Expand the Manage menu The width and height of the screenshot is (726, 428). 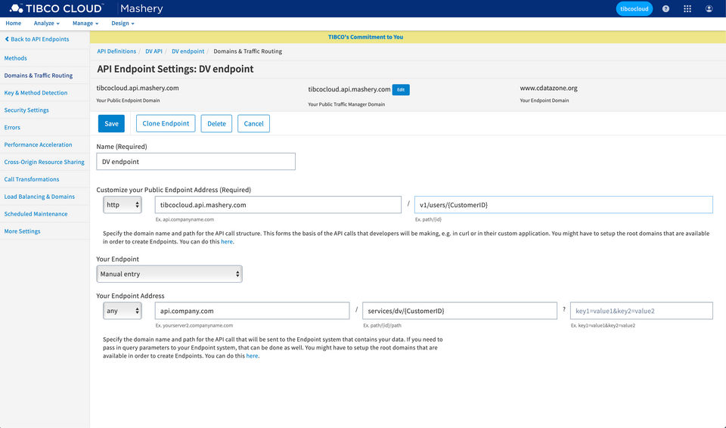pos(85,23)
